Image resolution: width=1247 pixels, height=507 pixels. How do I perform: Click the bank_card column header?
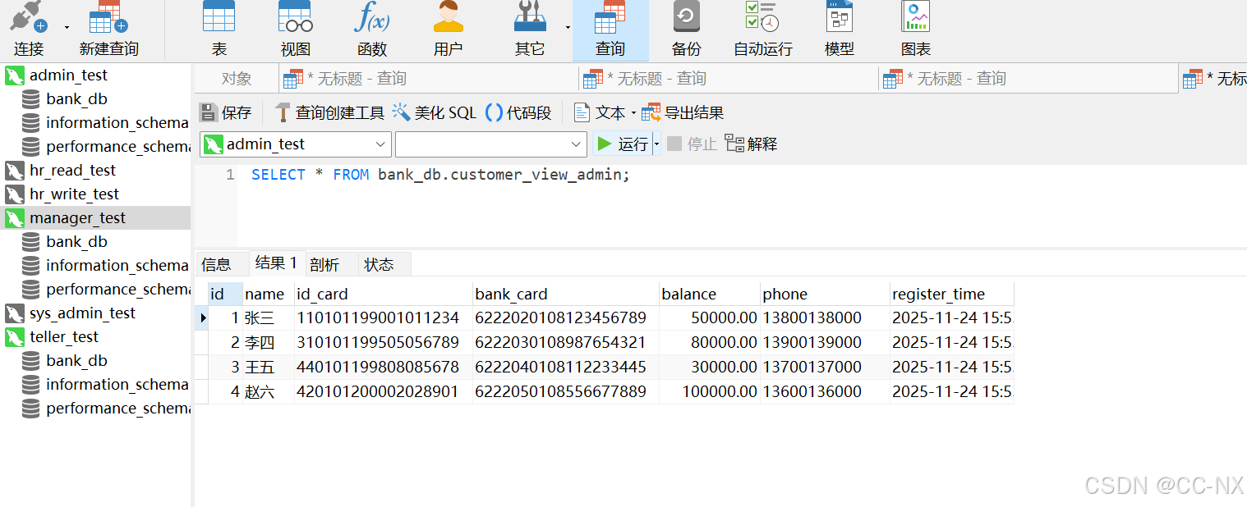(566, 294)
